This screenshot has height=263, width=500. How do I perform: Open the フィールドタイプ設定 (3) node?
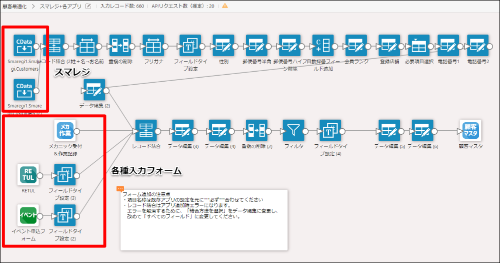pyautogui.click(x=64, y=175)
